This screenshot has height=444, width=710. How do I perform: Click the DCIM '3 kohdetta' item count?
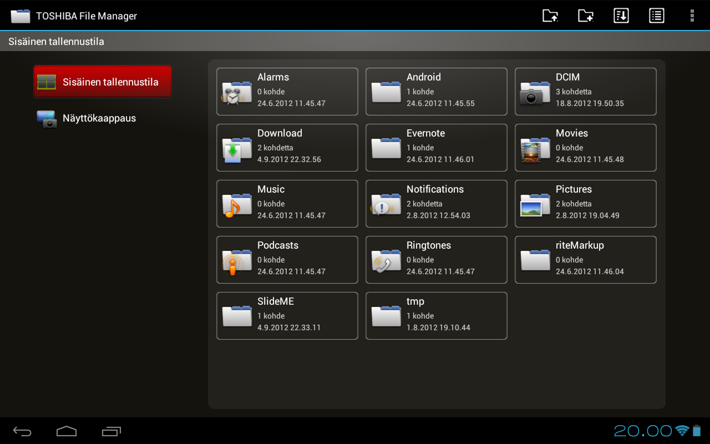(x=574, y=92)
